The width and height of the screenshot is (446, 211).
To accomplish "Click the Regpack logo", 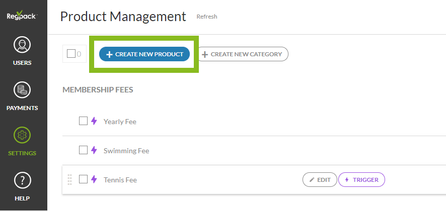I will coord(22,15).
